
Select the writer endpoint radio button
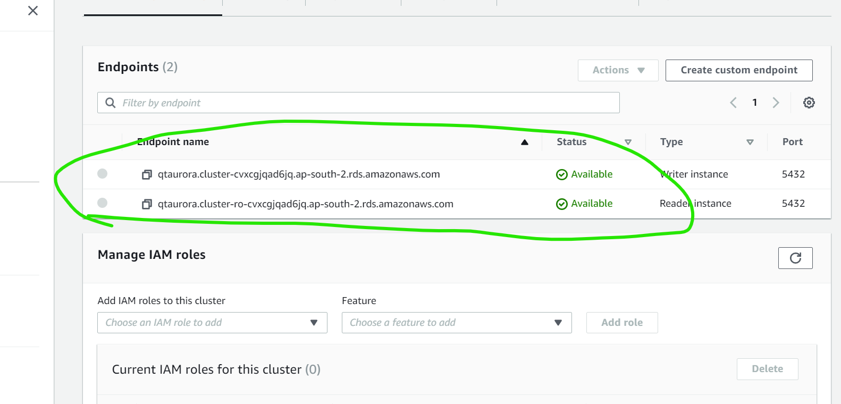click(103, 173)
